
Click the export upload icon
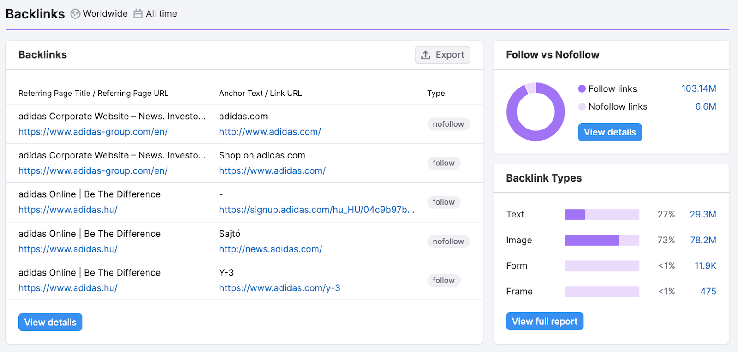[426, 55]
